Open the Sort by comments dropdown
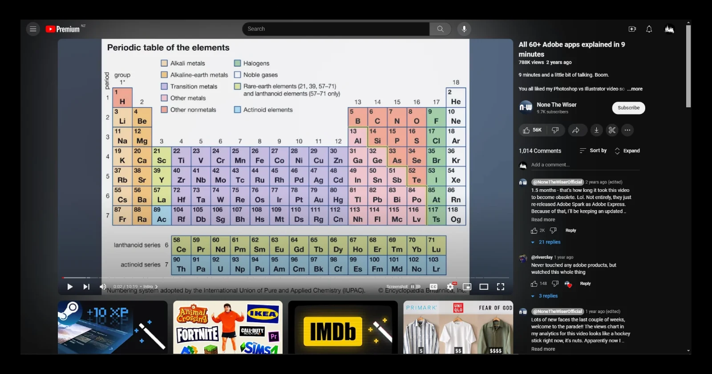Viewport: 712px width, 374px height. point(593,151)
